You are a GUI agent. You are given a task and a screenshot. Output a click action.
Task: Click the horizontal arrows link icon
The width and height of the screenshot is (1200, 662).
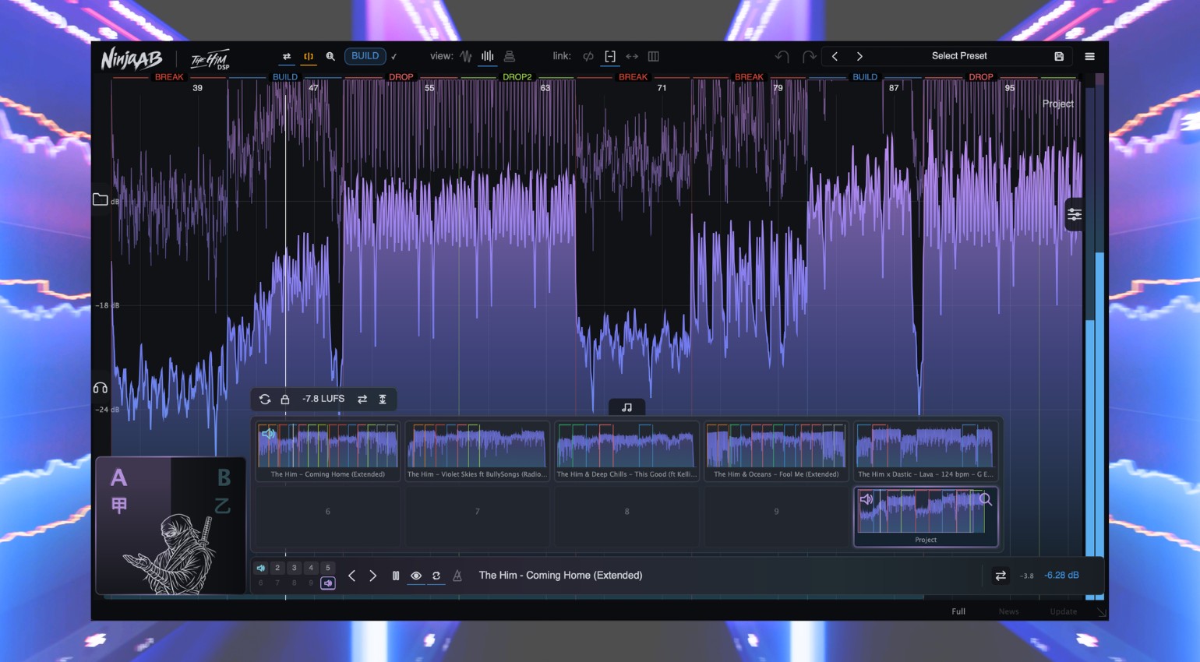(x=632, y=56)
